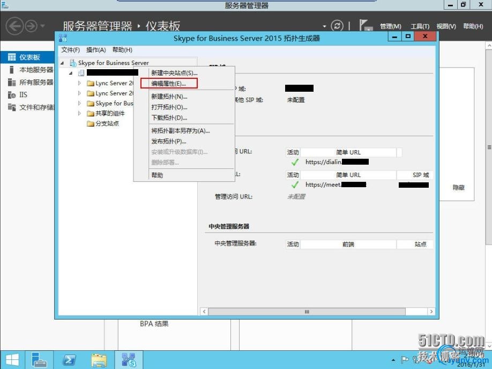Viewport: 492px width, 369px height.
Task: Click the 共享的组件 folder icon
Action: tap(91, 113)
